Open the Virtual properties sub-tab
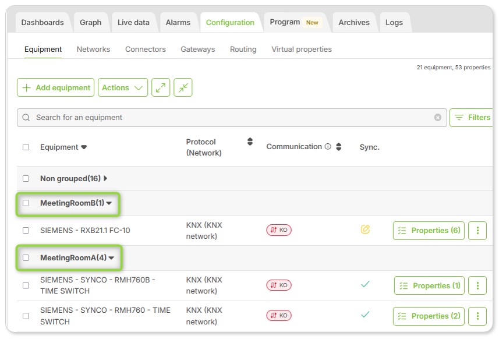The image size is (499, 339). [x=302, y=50]
